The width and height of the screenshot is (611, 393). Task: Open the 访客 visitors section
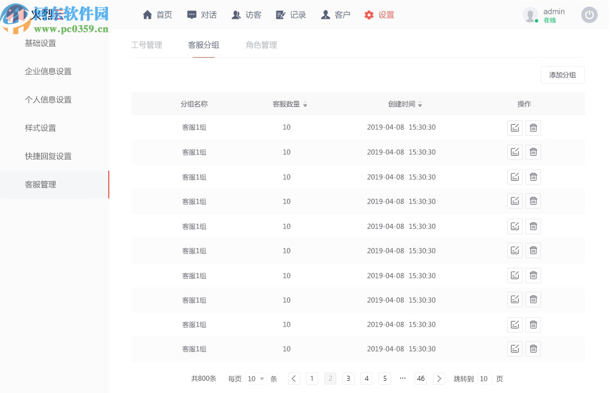[246, 15]
